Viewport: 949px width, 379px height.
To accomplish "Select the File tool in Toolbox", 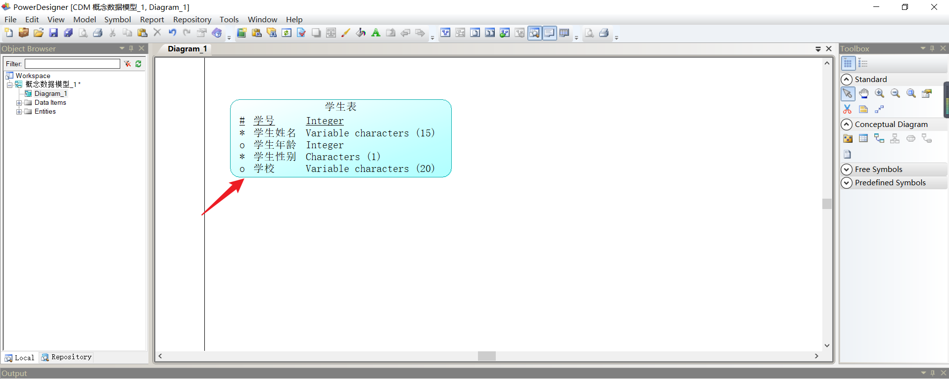I will [848, 154].
